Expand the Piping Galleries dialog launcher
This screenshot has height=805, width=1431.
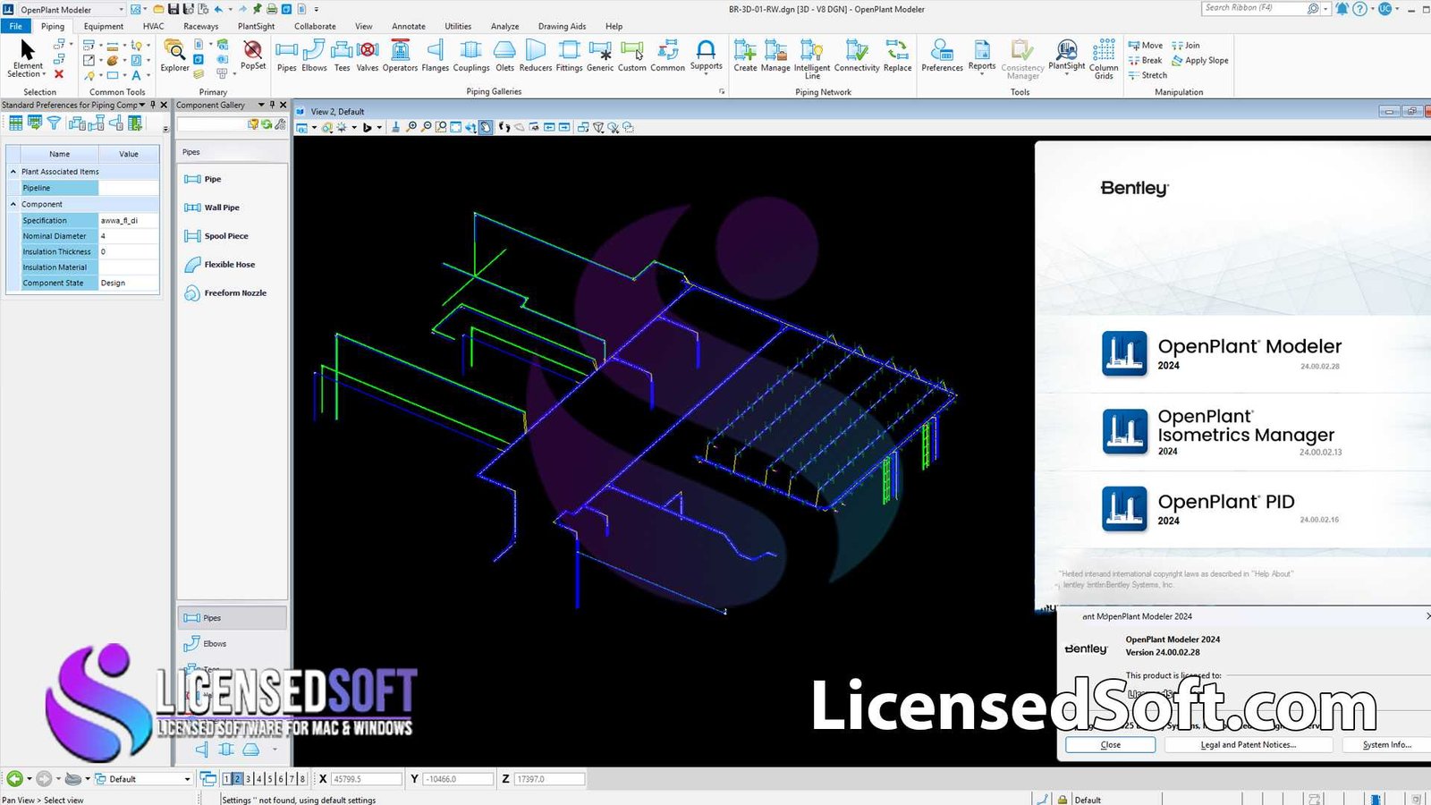point(722,91)
